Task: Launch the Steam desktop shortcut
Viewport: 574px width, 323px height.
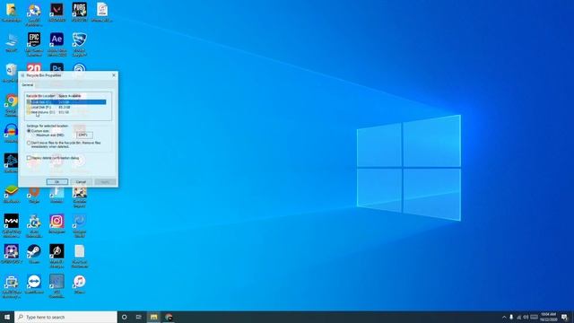Action: 34,253
